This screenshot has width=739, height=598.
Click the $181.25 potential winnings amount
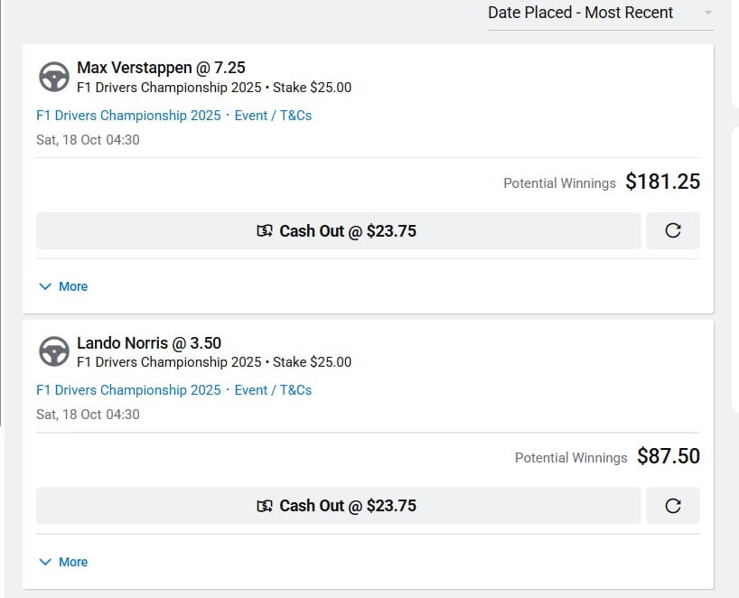(x=662, y=182)
